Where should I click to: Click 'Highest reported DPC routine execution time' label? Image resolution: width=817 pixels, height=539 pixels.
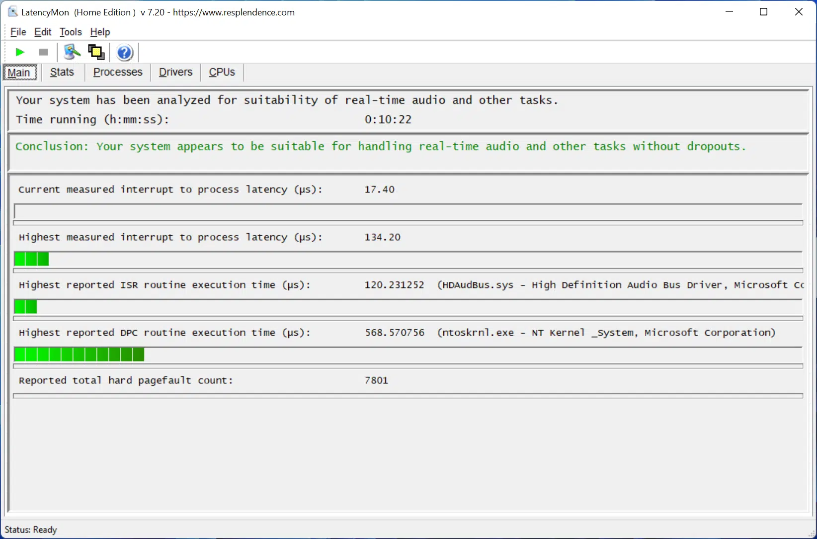point(164,333)
